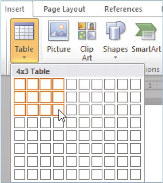
Task: Choose bottom-left cell of table grid
Action: (20, 174)
